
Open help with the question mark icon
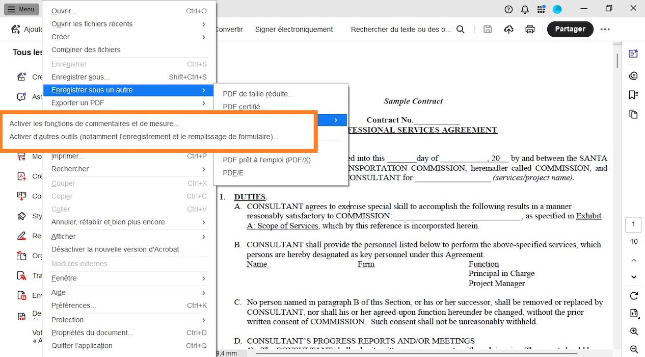pos(508,9)
